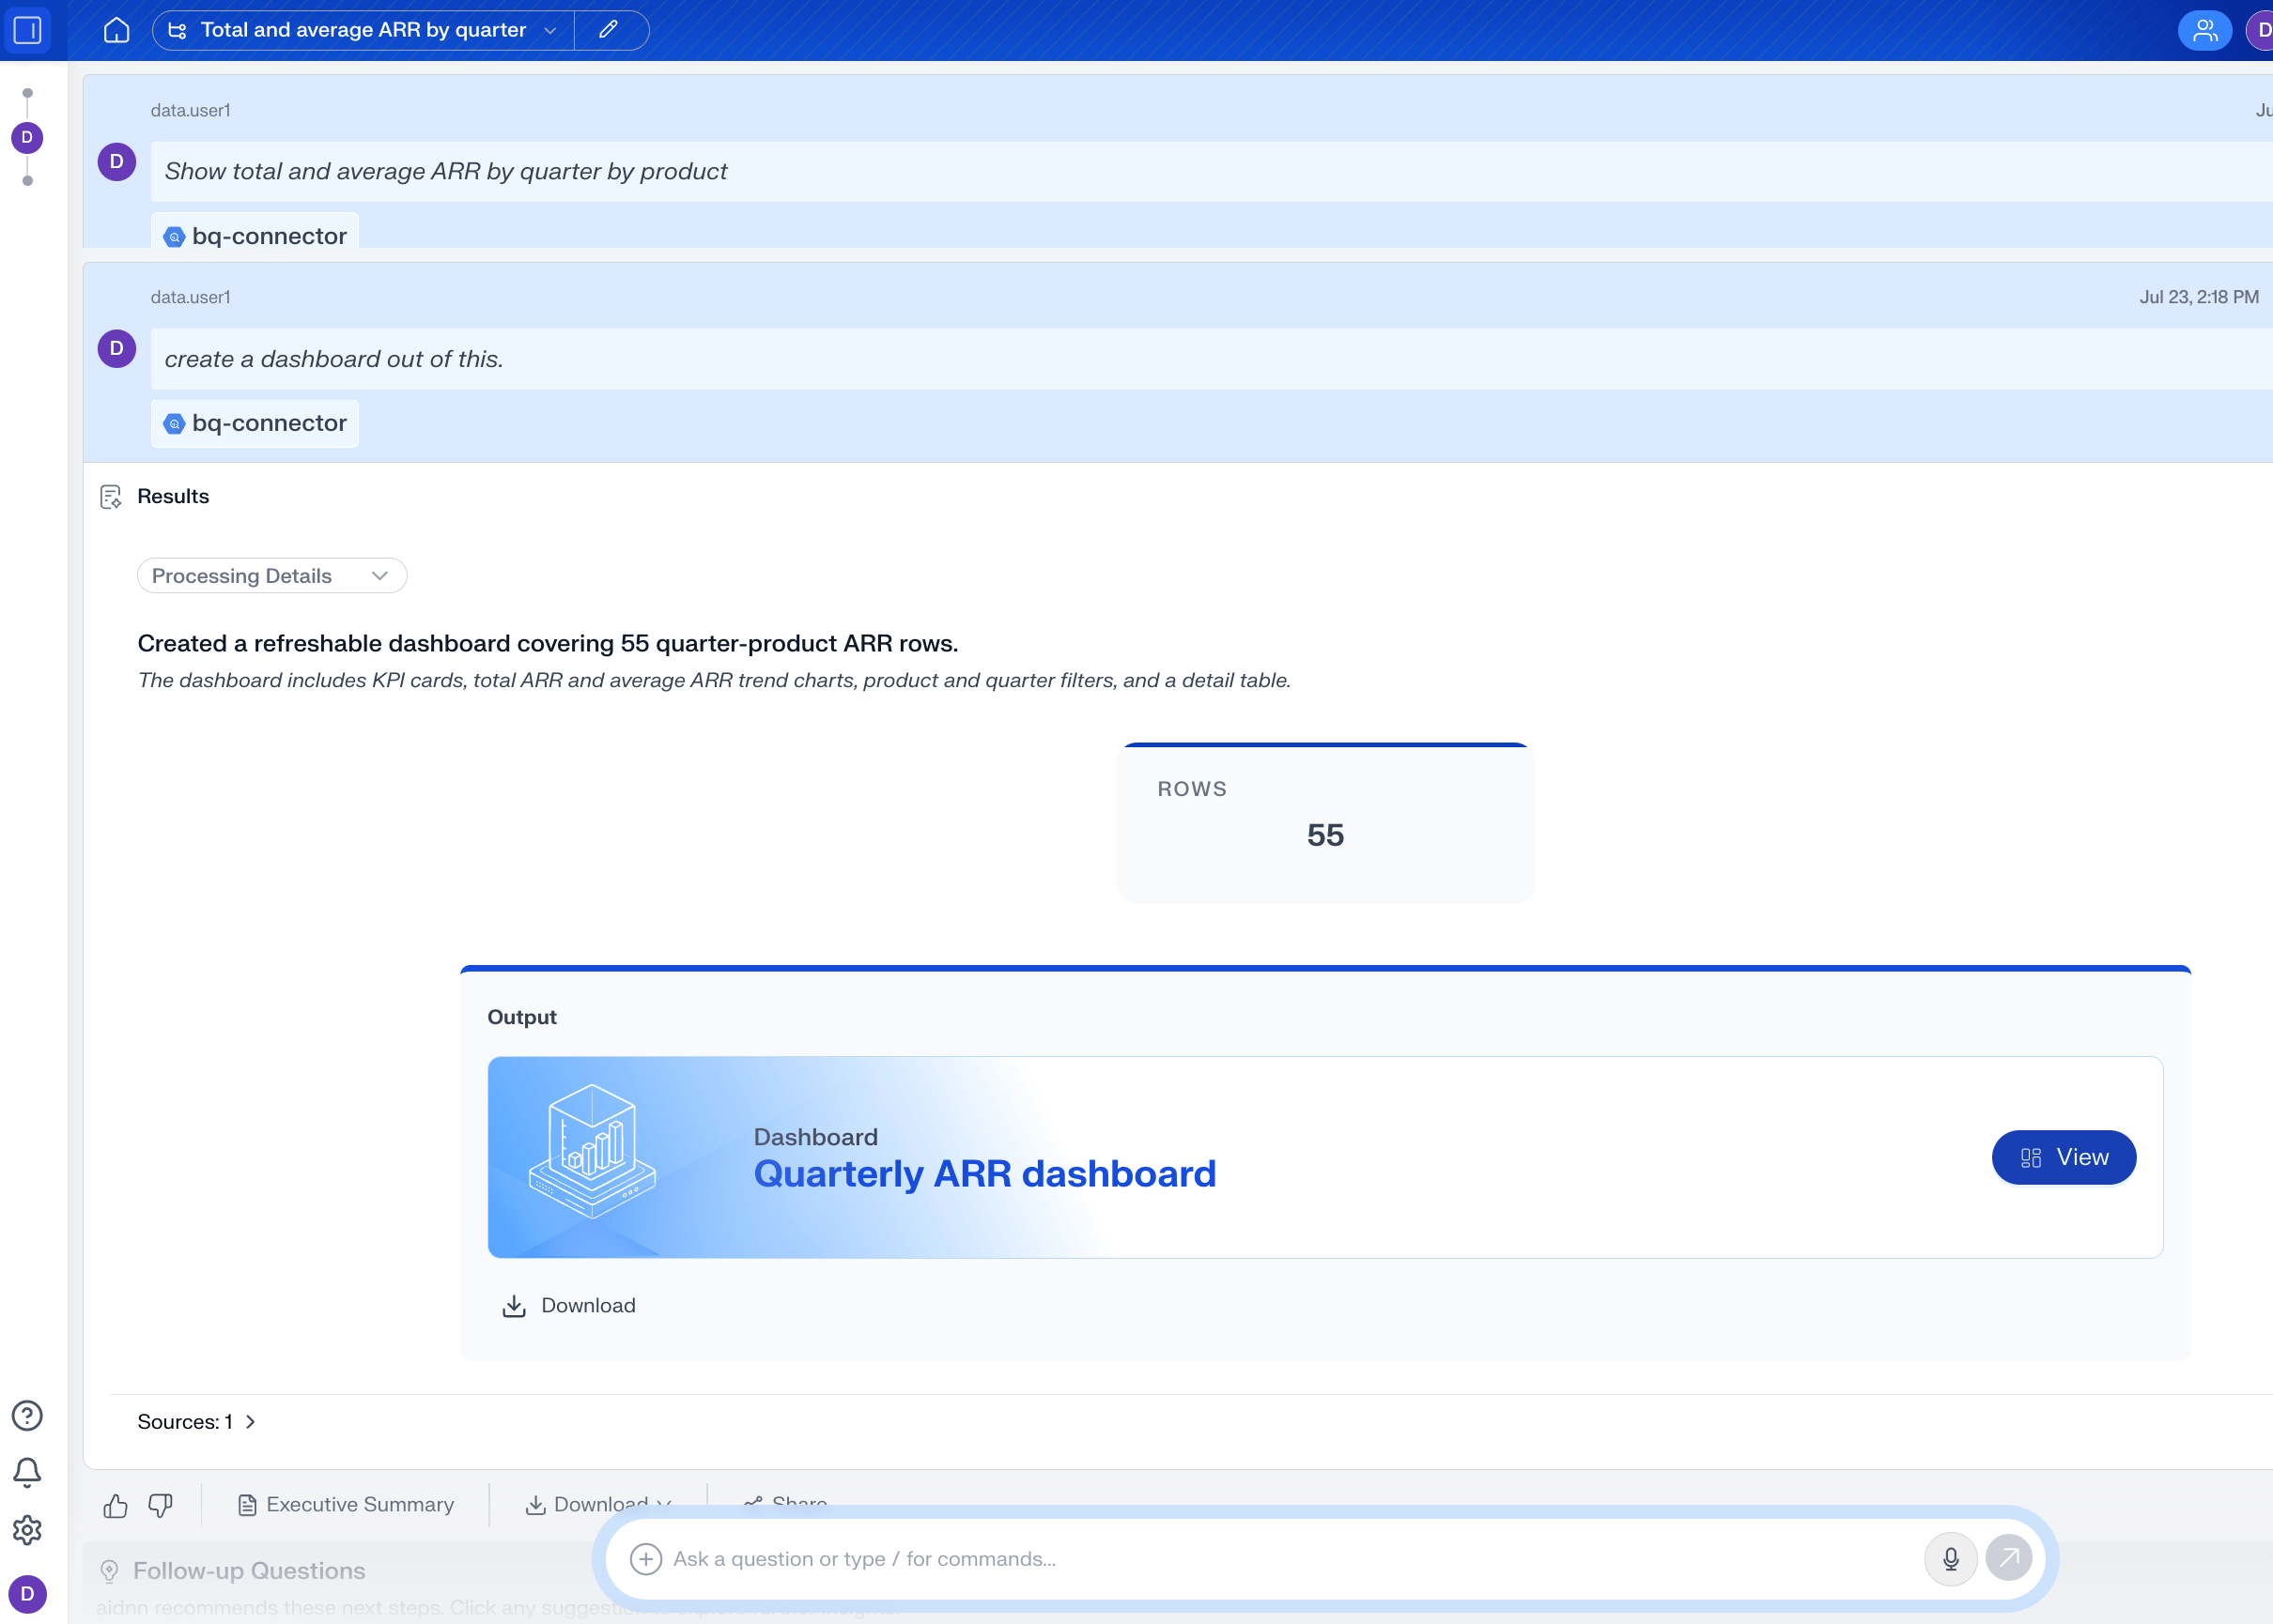Open the Executive Summary
This screenshot has height=1624, width=2273.
click(347, 1505)
